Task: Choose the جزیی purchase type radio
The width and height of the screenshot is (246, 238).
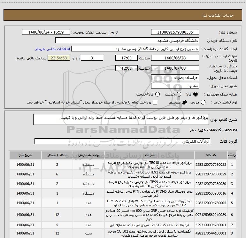Action: click(x=203, y=102)
